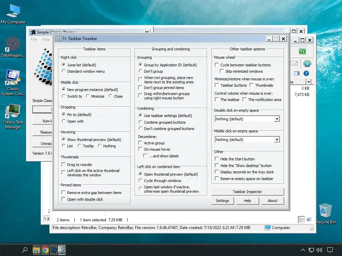Click chevron on the Simple Classic Theme title
342x256 pixels.
pos(147,32)
